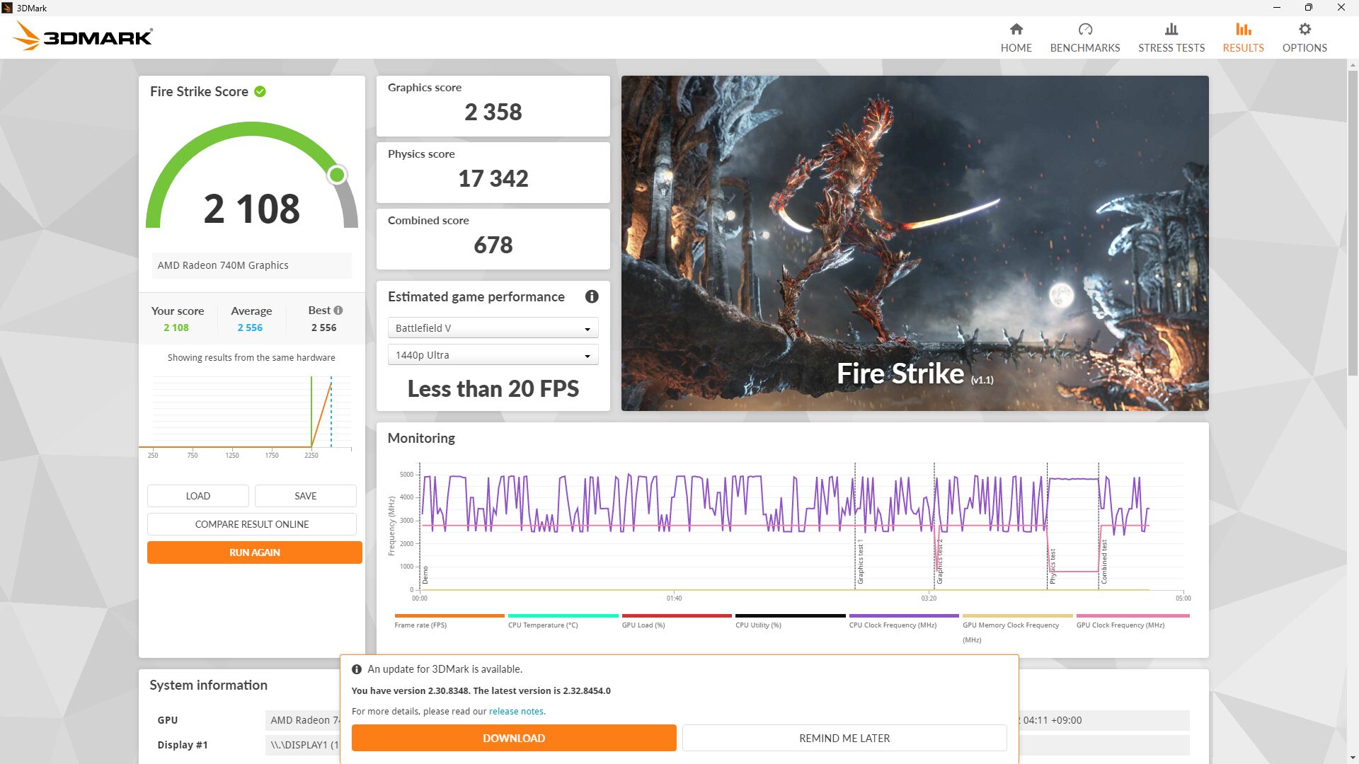Switch to the Results section
The height and width of the screenshot is (764, 1359).
[x=1242, y=37]
